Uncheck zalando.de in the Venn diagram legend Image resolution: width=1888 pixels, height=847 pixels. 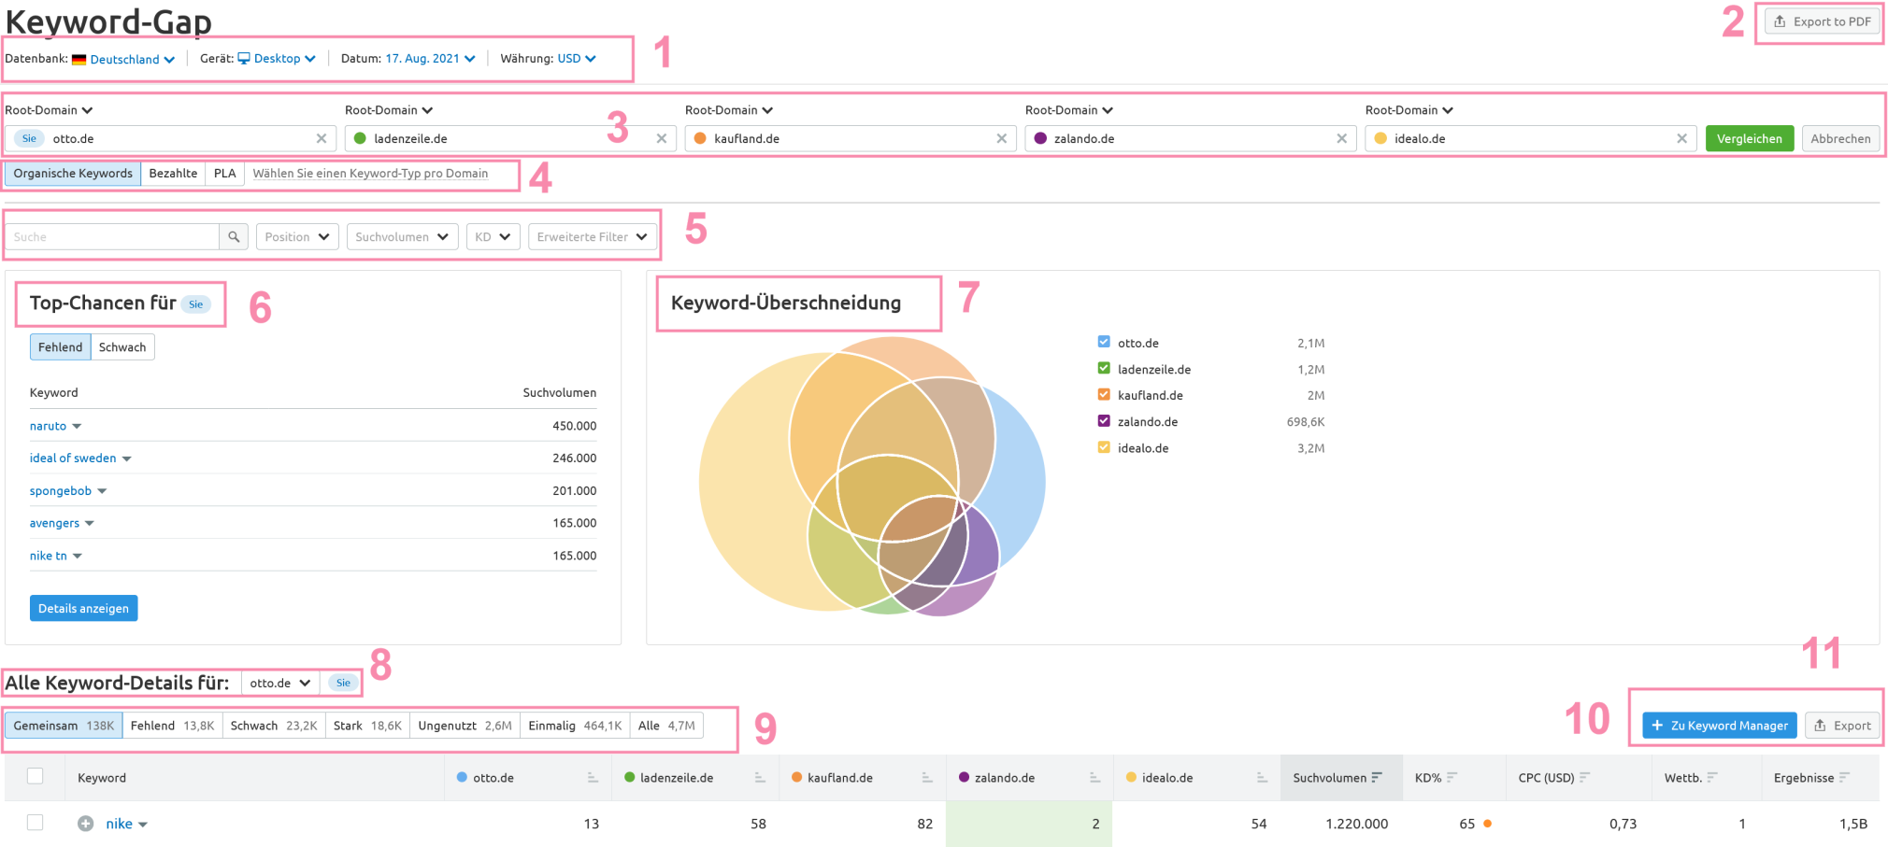tap(1103, 421)
